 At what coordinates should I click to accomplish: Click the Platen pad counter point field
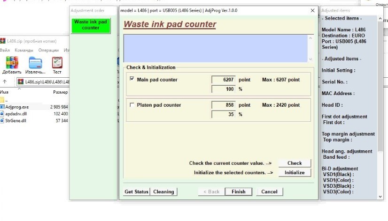pyautogui.click(x=223, y=105)
